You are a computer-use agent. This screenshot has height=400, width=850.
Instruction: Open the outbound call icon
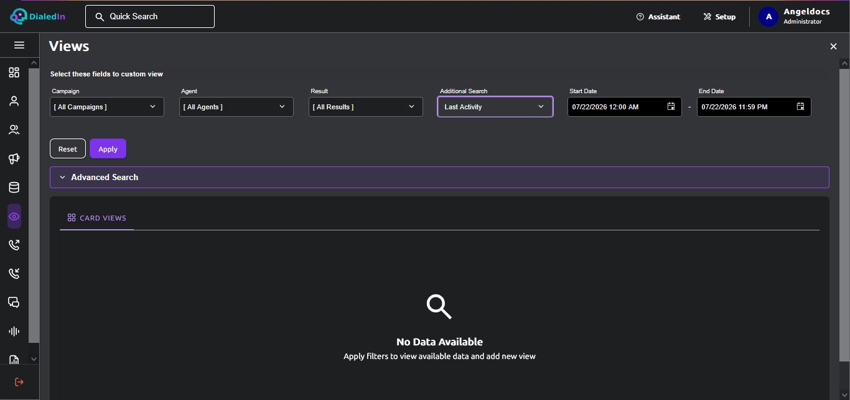(14, 245)
